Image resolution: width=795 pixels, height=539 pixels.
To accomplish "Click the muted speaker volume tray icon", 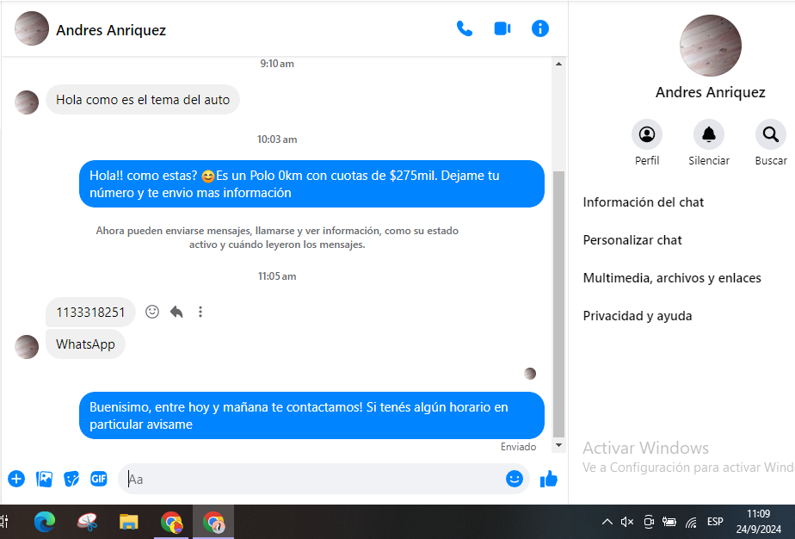I will coord(627,522).
